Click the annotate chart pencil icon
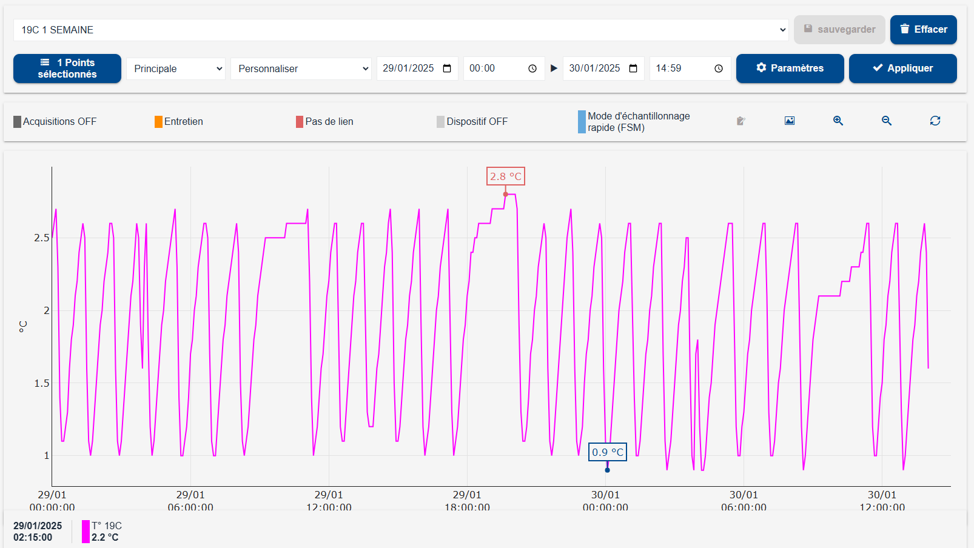Screen dimensions: 974x548 coord(741,121)
